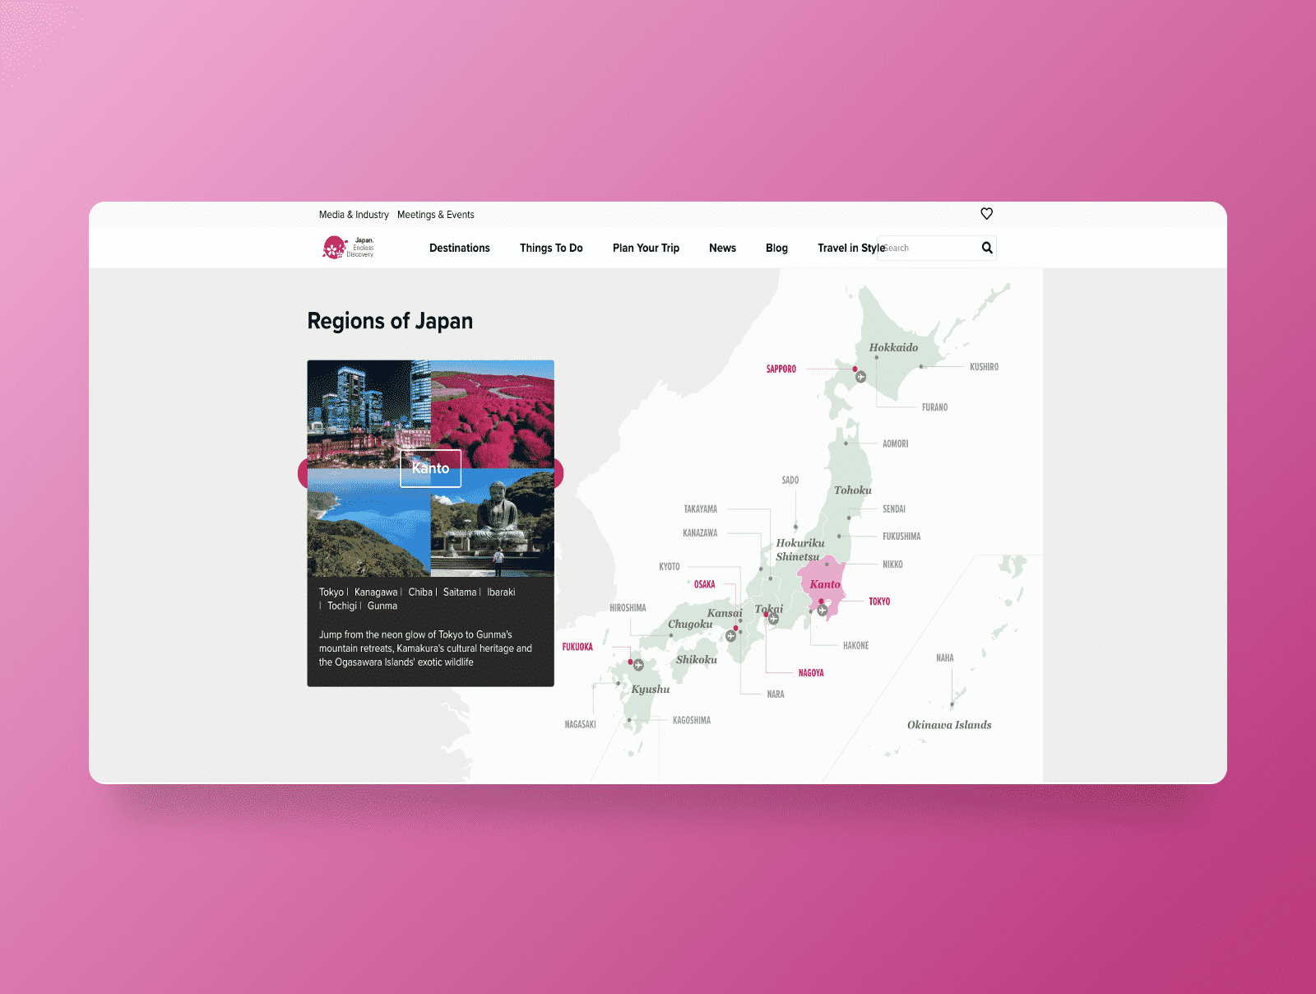Open the Blog page
This screenshot has height=994, width=1316.
point(776,248)
